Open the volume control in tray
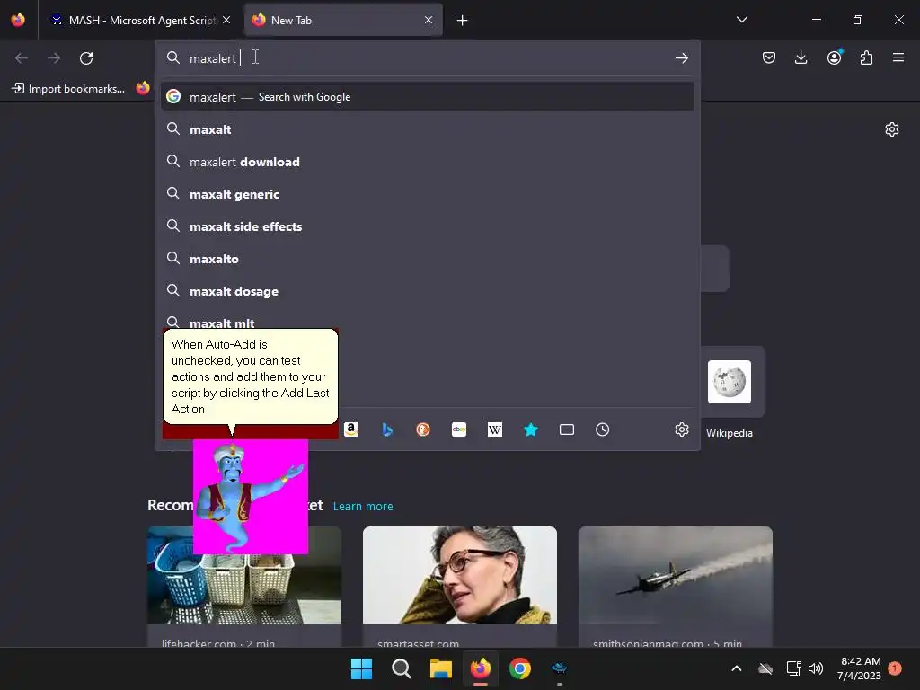The image size is (920, 690). tap(816, 668)
